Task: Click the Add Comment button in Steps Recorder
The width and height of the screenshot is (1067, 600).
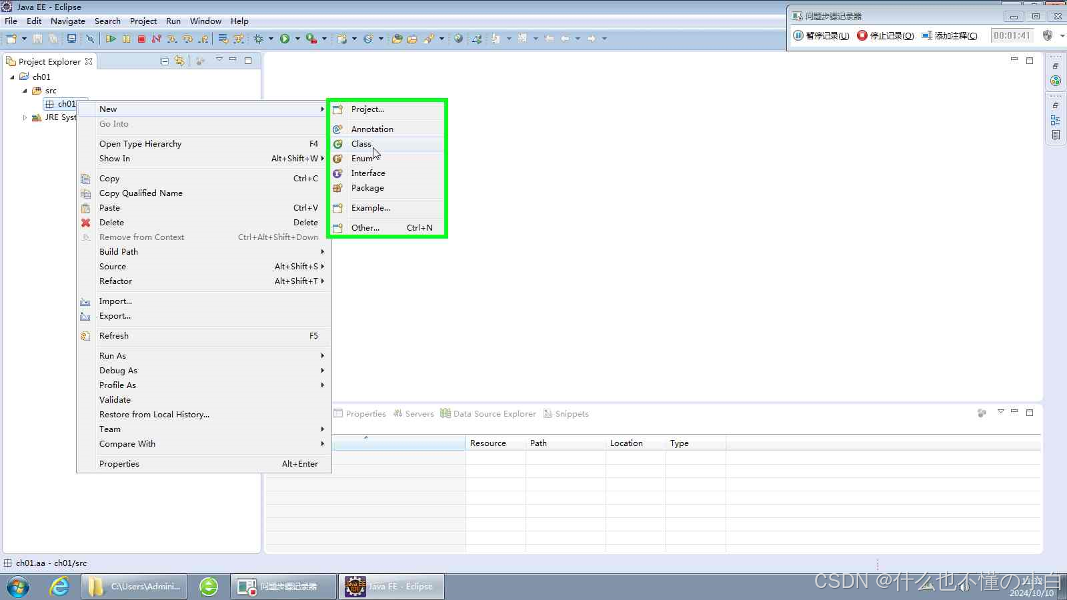Action: point(950,35)
